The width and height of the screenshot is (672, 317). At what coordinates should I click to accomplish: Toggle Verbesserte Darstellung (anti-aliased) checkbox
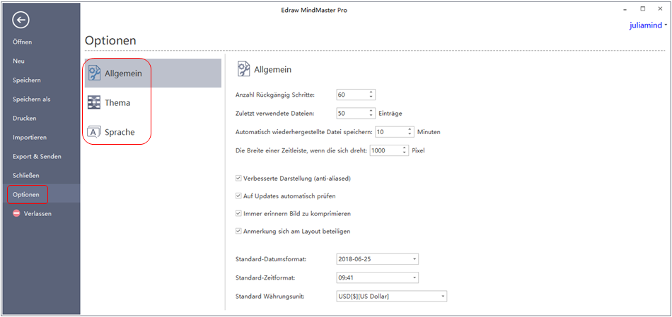pyautogui.click(x=238, y=179)
